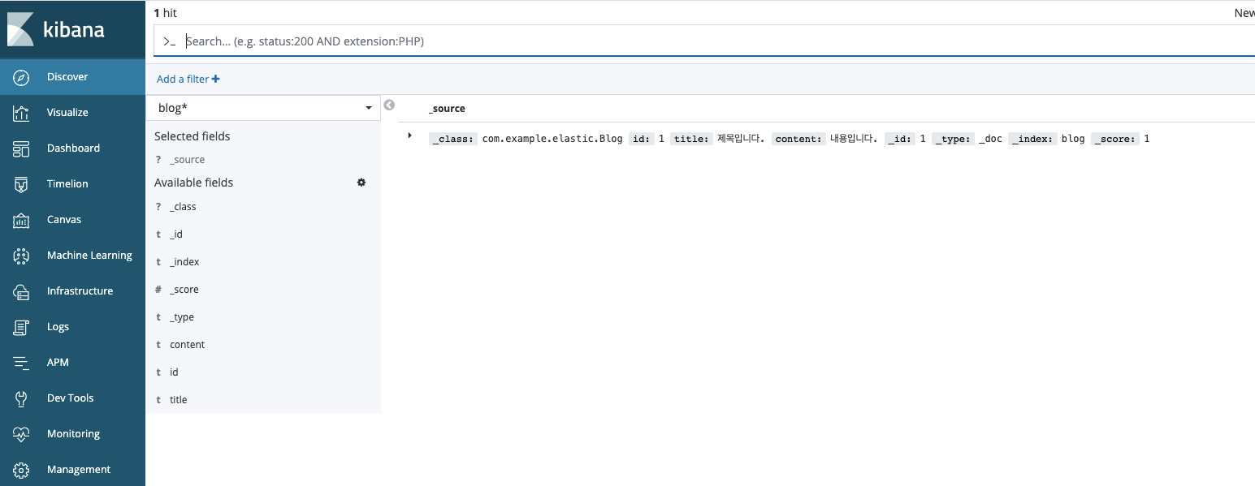Open the blog* index pattern dropdown
Image resolution: width=1255 pixels, height=486 pixels.
263,108
